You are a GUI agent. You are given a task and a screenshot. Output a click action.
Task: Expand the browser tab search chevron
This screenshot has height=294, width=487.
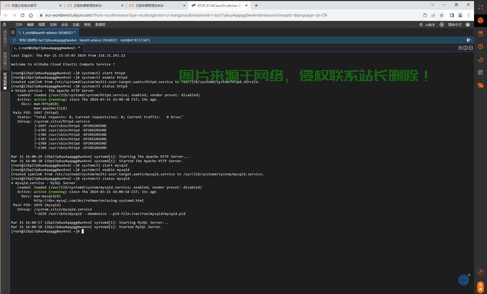[x=432, y=5]
